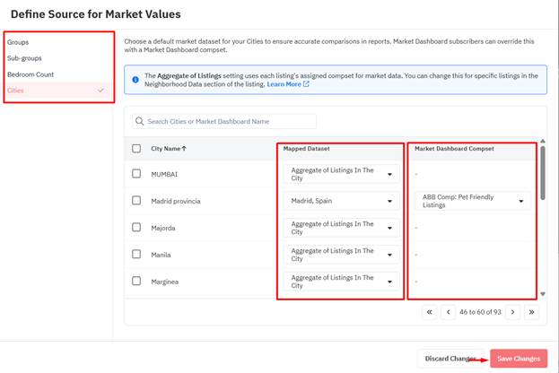Switch to the Groups section
Viewport: 559px width, 373px height.
pos(18,42)
